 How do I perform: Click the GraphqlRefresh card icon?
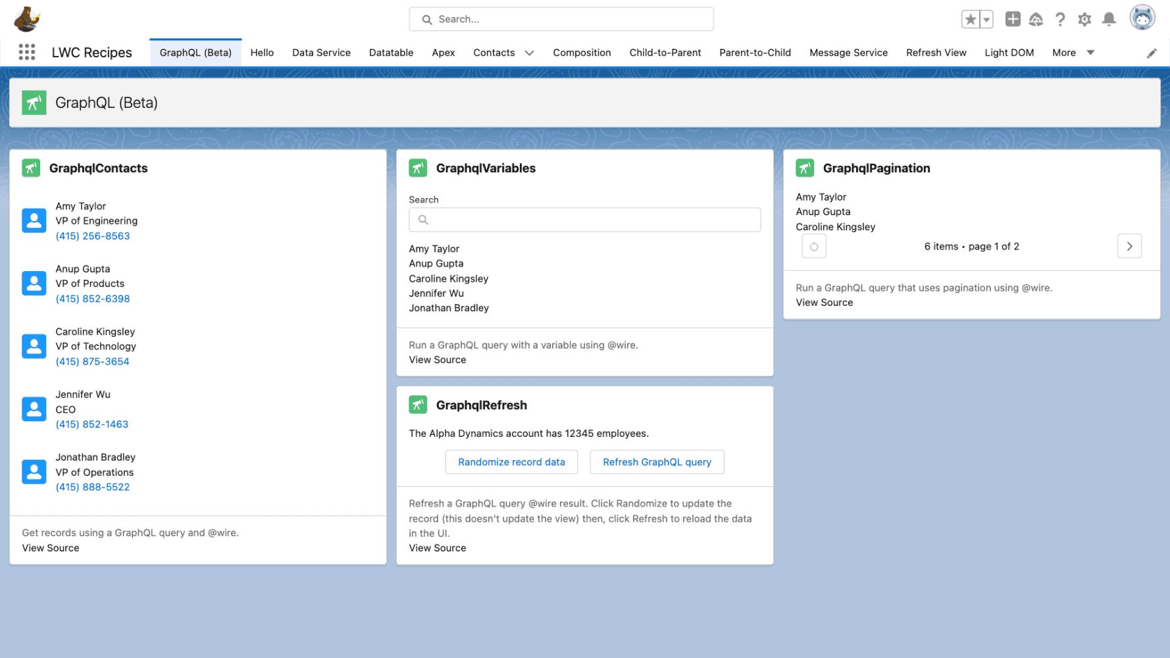tap(418, 405)
